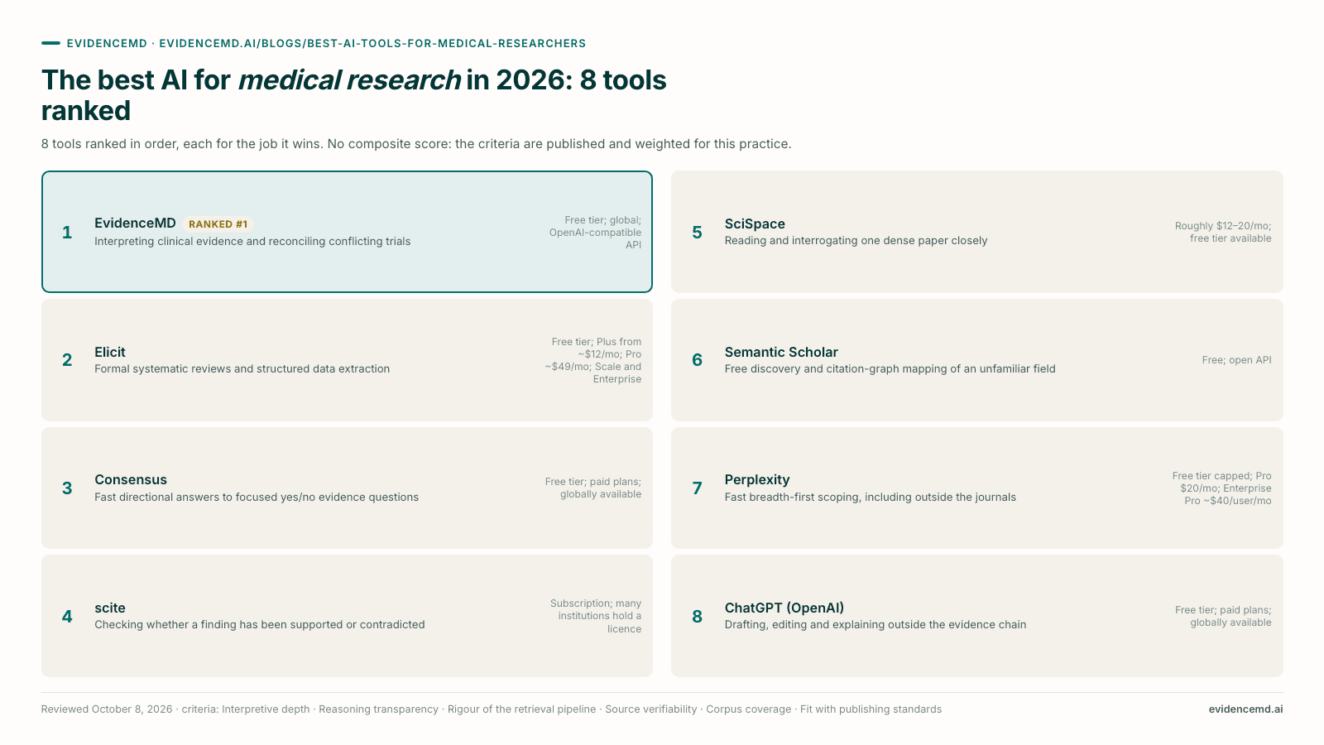The image size is (1324, 745).
Task: Click the evidencemd.ai footer link
Action: [1245, 709]
